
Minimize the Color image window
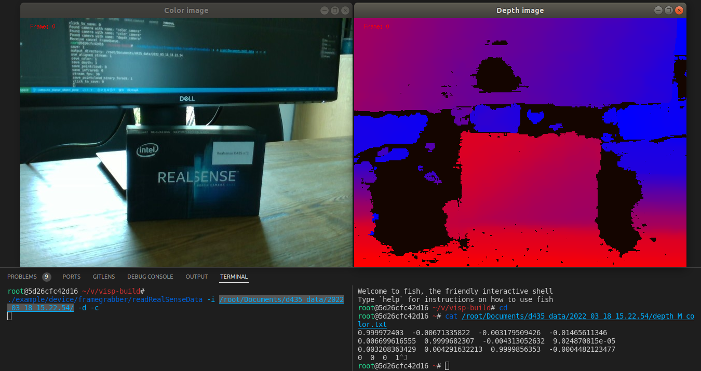(324, 10)
